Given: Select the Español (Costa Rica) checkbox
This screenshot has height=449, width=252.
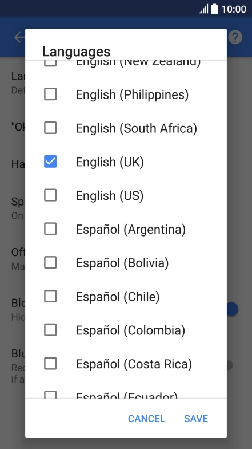Looking at the screenshot, I should [x=50, y=364].
